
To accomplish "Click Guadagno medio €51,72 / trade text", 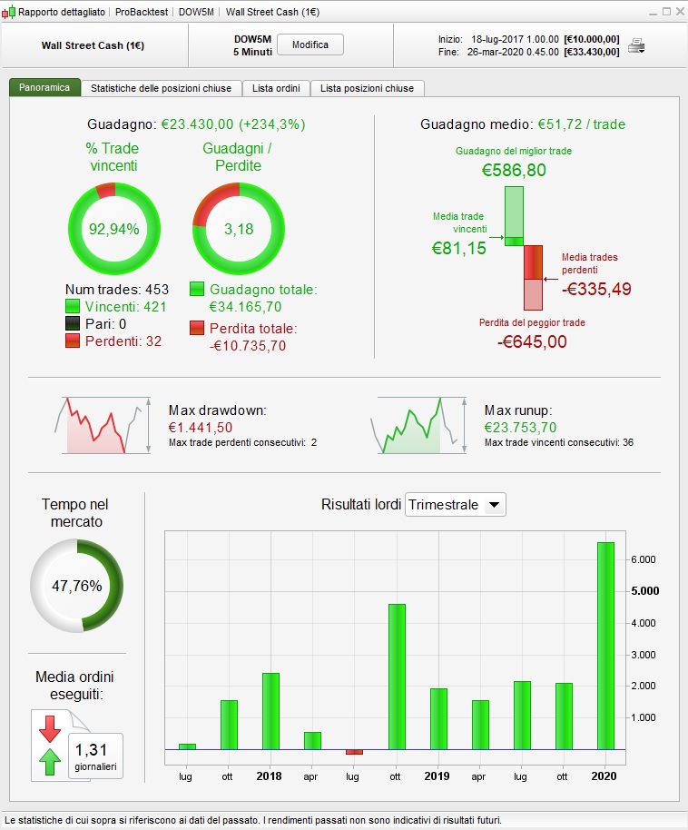I will point(523,124).
